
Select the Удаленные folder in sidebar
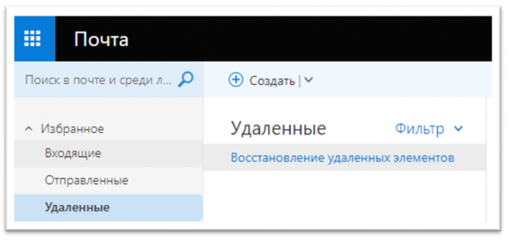tap(77, 207)
